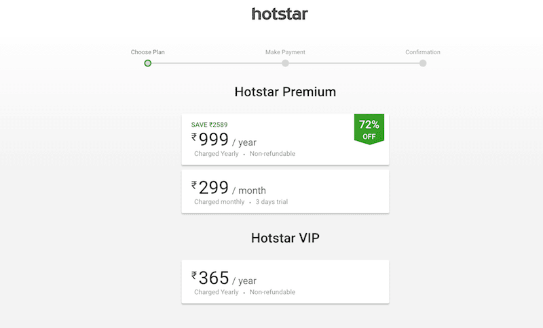Click the Choose Plan step label
543x328 pixels.
pos(147,52)
